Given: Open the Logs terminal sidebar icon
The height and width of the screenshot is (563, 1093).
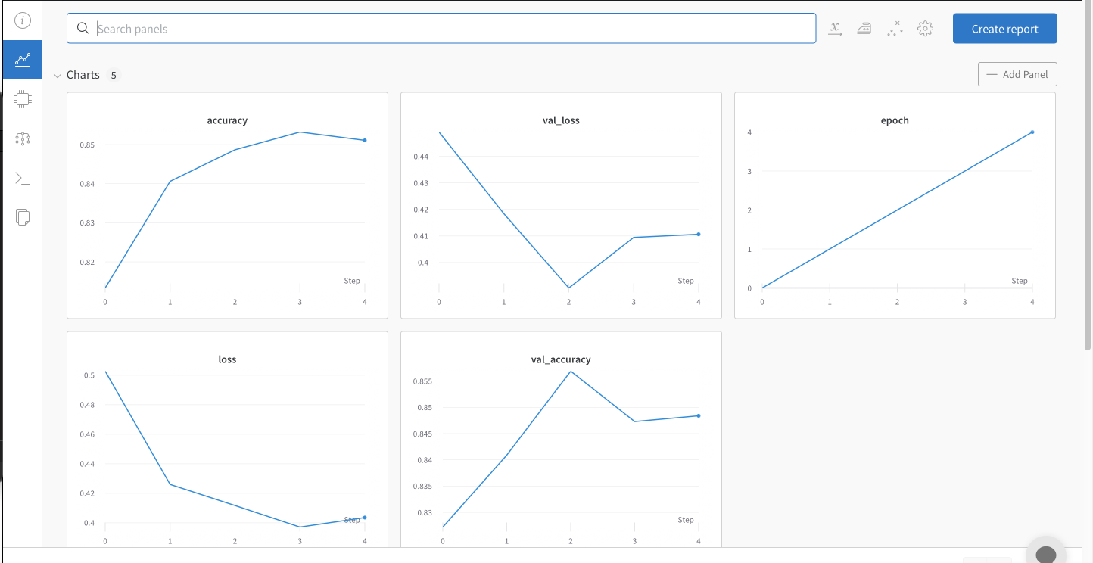Looking at the screenshot, I should 23,179.
